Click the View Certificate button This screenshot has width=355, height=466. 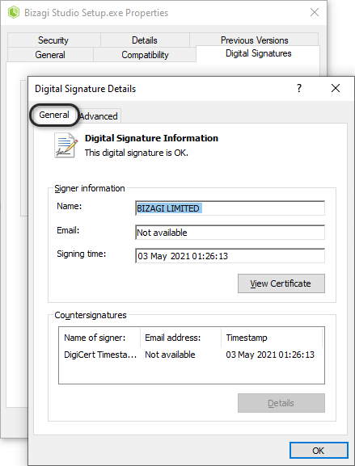coord(281,283)
